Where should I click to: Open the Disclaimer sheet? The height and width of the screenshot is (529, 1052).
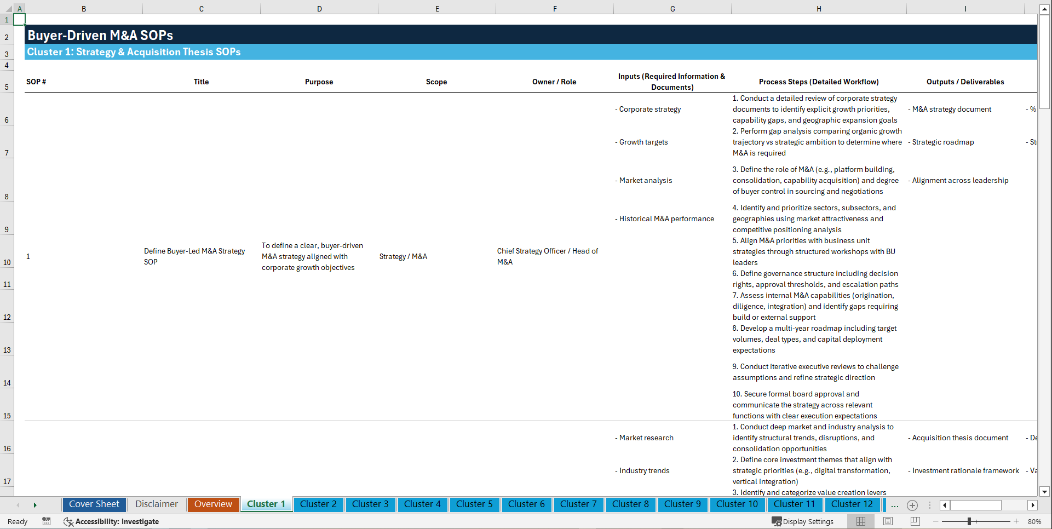pyautogui.click(x=156, y=504)
